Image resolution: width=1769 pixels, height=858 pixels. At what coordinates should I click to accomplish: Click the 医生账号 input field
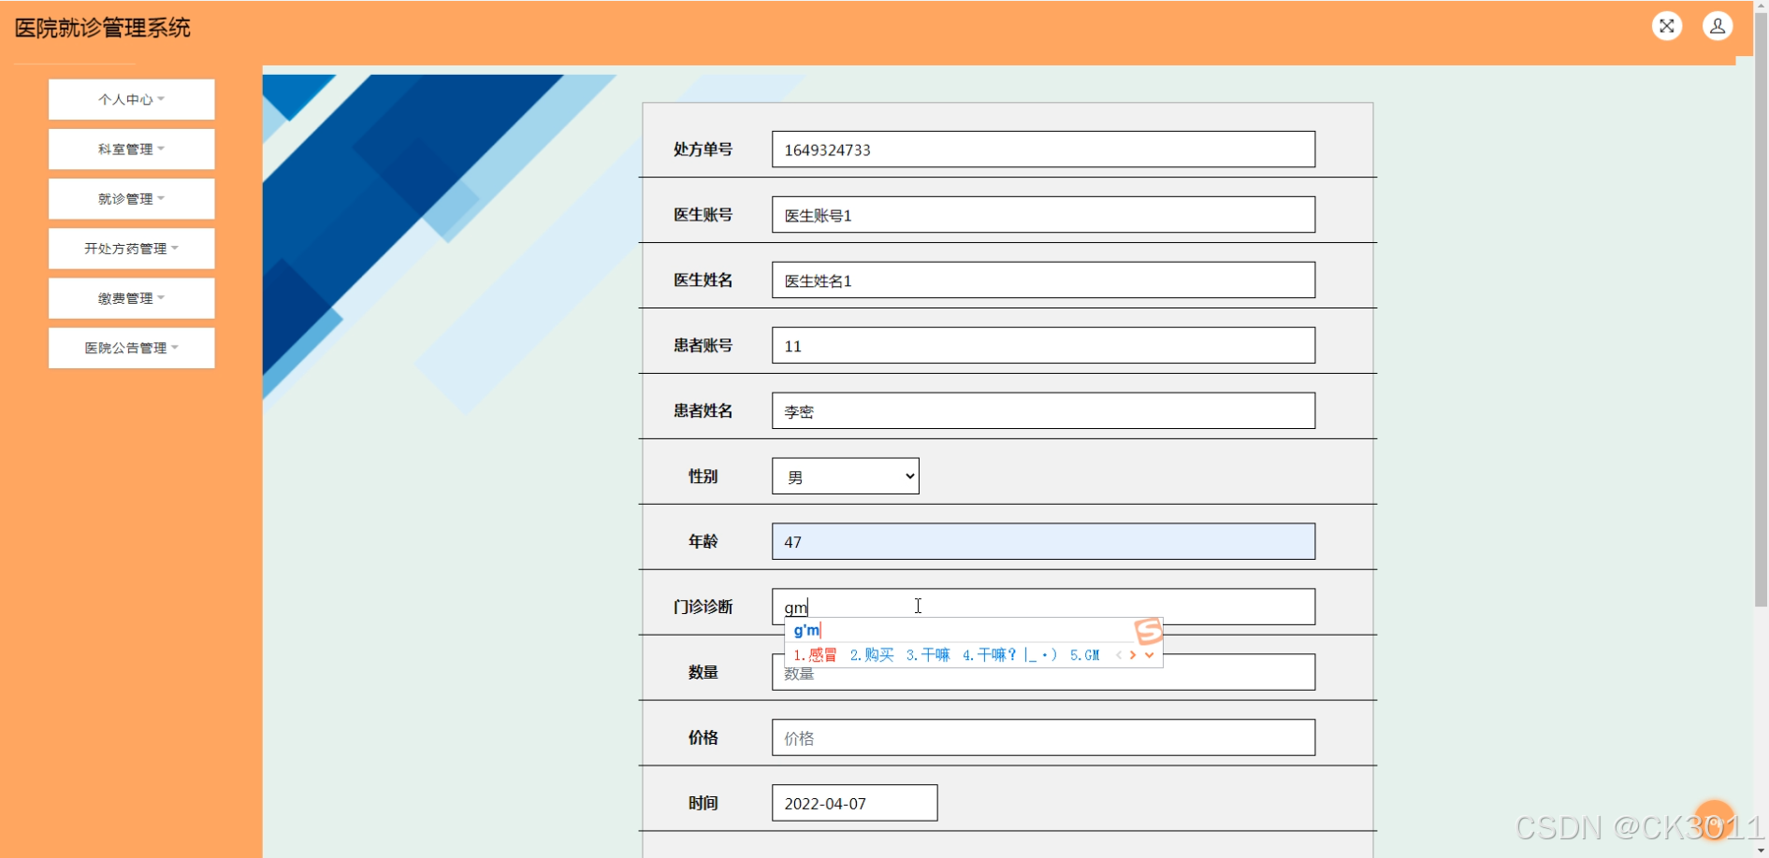pyautogui.click(x=1043, y=215)
